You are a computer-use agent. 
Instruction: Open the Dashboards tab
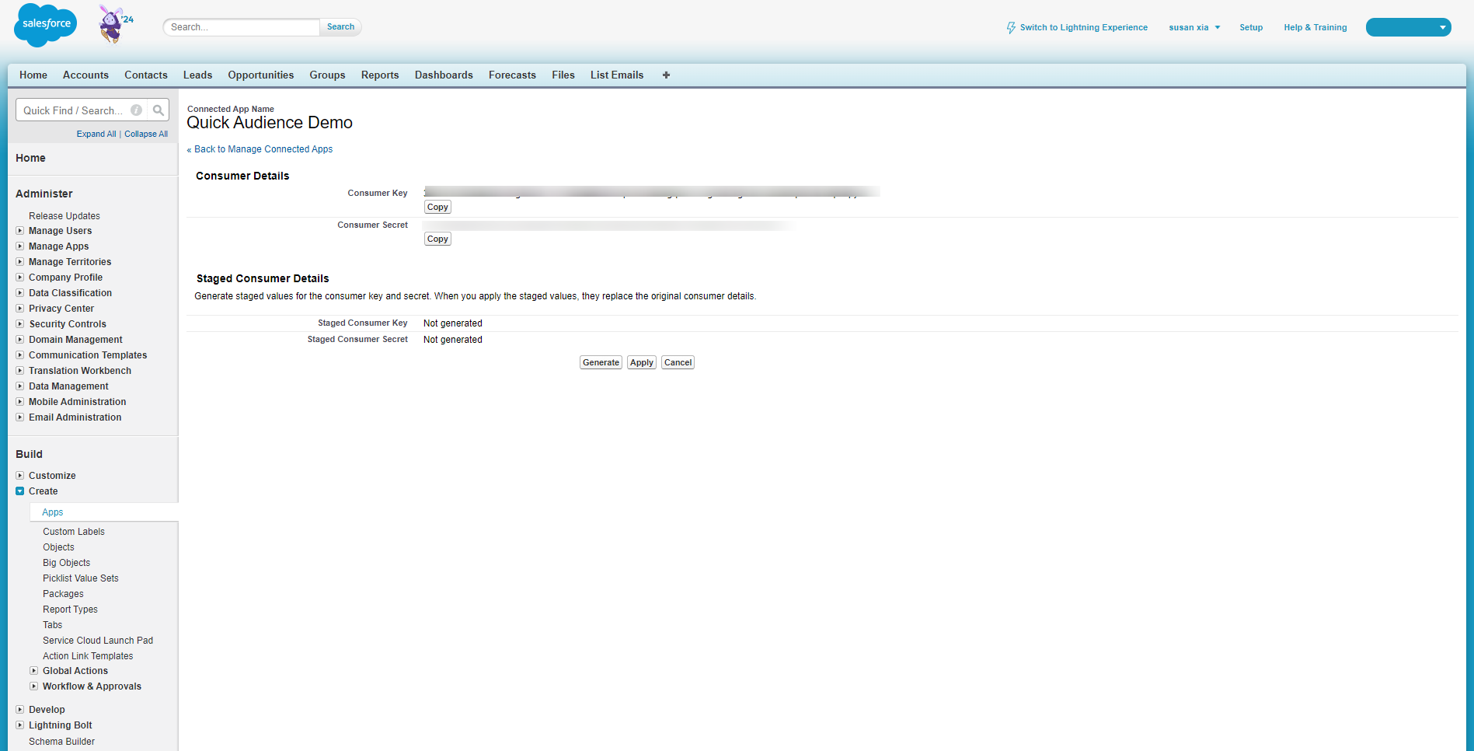click(x=444, y=75)
